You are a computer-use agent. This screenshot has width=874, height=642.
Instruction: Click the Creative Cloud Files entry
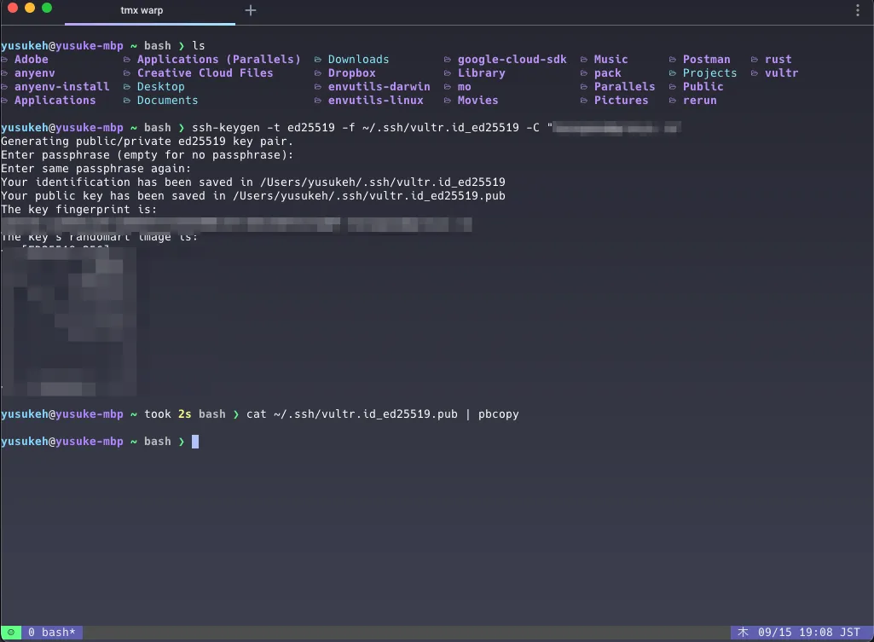205,73
